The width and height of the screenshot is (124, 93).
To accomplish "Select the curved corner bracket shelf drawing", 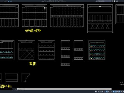I will pyautogui.click(x=26, y=78).
